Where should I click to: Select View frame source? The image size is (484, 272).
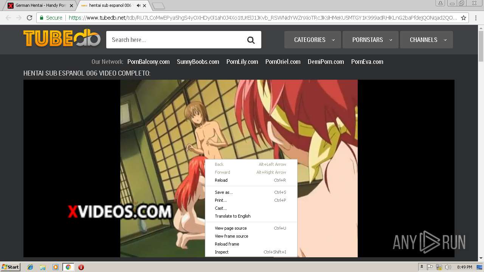coord(251,236)
